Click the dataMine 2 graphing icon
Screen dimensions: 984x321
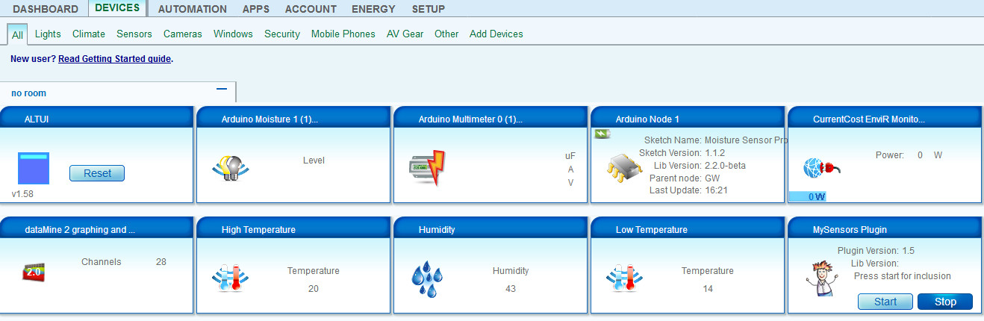coord(34,272)
